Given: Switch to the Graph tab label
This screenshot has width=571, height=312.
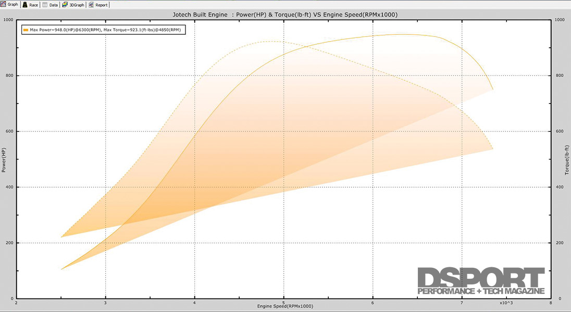Looking at the screenshot, I should coord(13,4).
